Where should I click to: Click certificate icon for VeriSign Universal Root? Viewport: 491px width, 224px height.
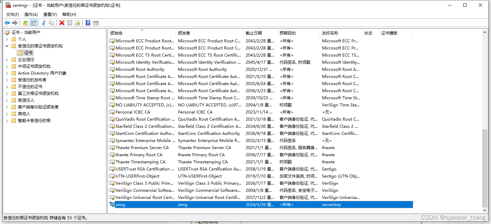(x=112, y=198)
